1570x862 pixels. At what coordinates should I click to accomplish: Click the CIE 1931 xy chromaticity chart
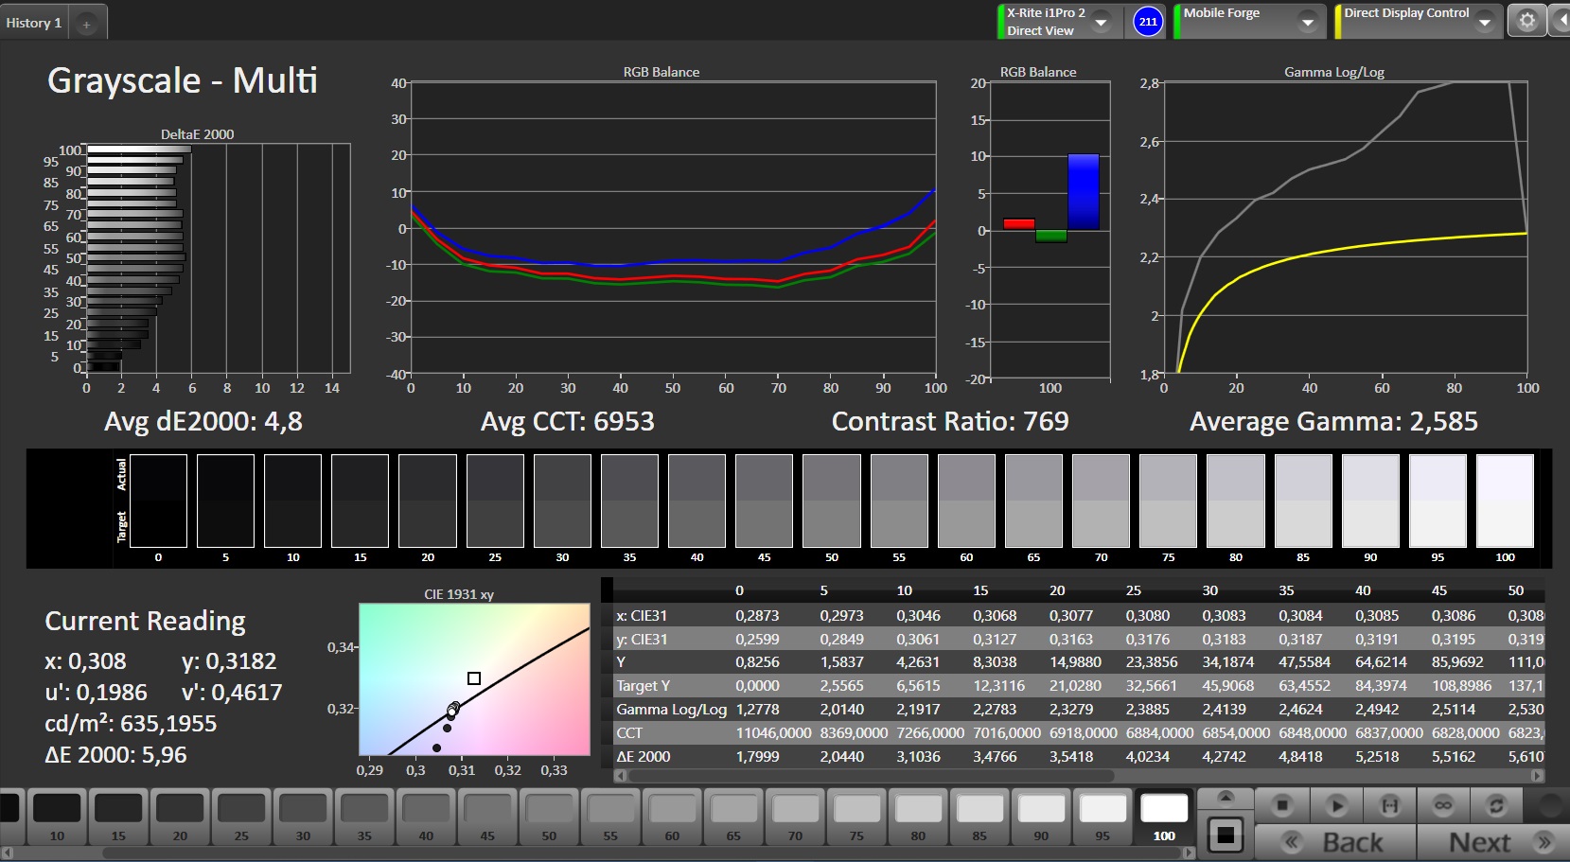coord(474,678)
